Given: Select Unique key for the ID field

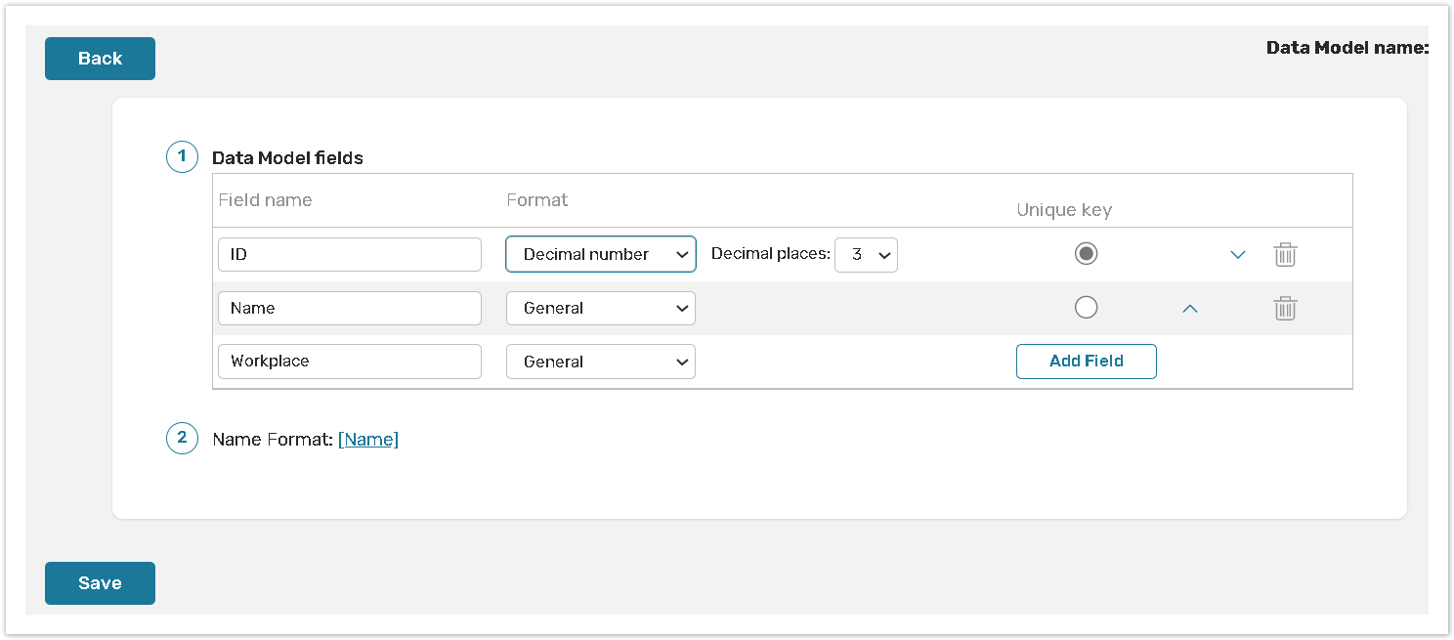Looking at the screenshot, I should click(x=1086, y=252).
